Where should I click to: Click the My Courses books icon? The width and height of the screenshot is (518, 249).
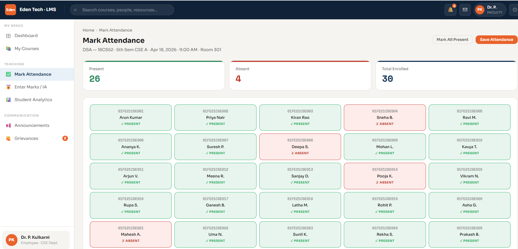(x=8, y=49)
